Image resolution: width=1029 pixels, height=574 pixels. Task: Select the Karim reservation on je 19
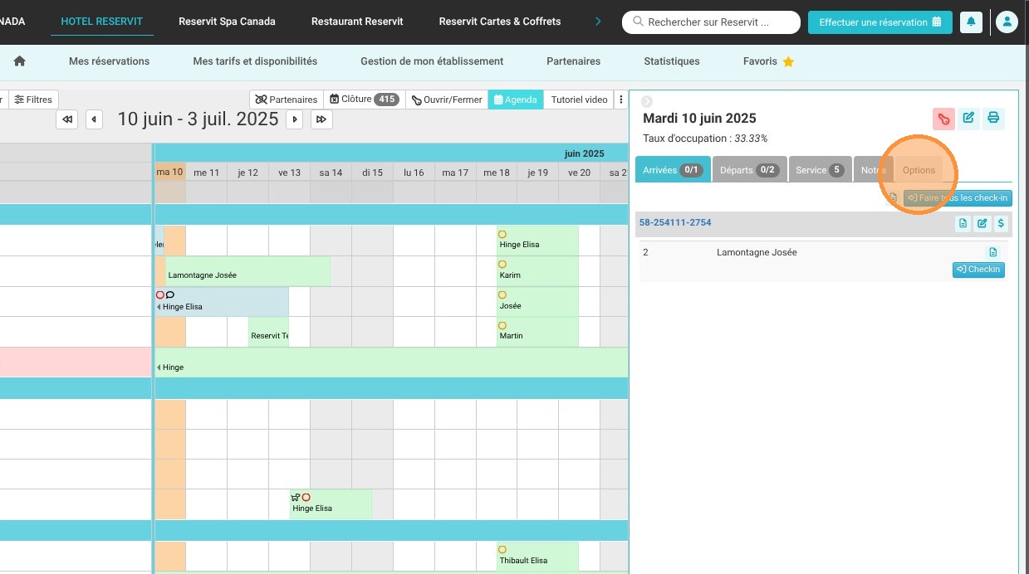coord(537,271)
